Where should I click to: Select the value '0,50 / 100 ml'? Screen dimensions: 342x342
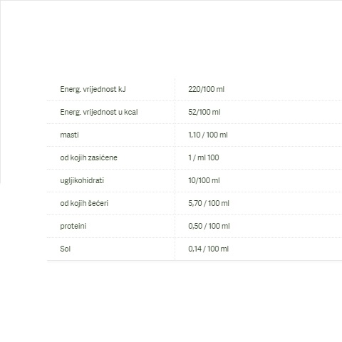(209, 226)
